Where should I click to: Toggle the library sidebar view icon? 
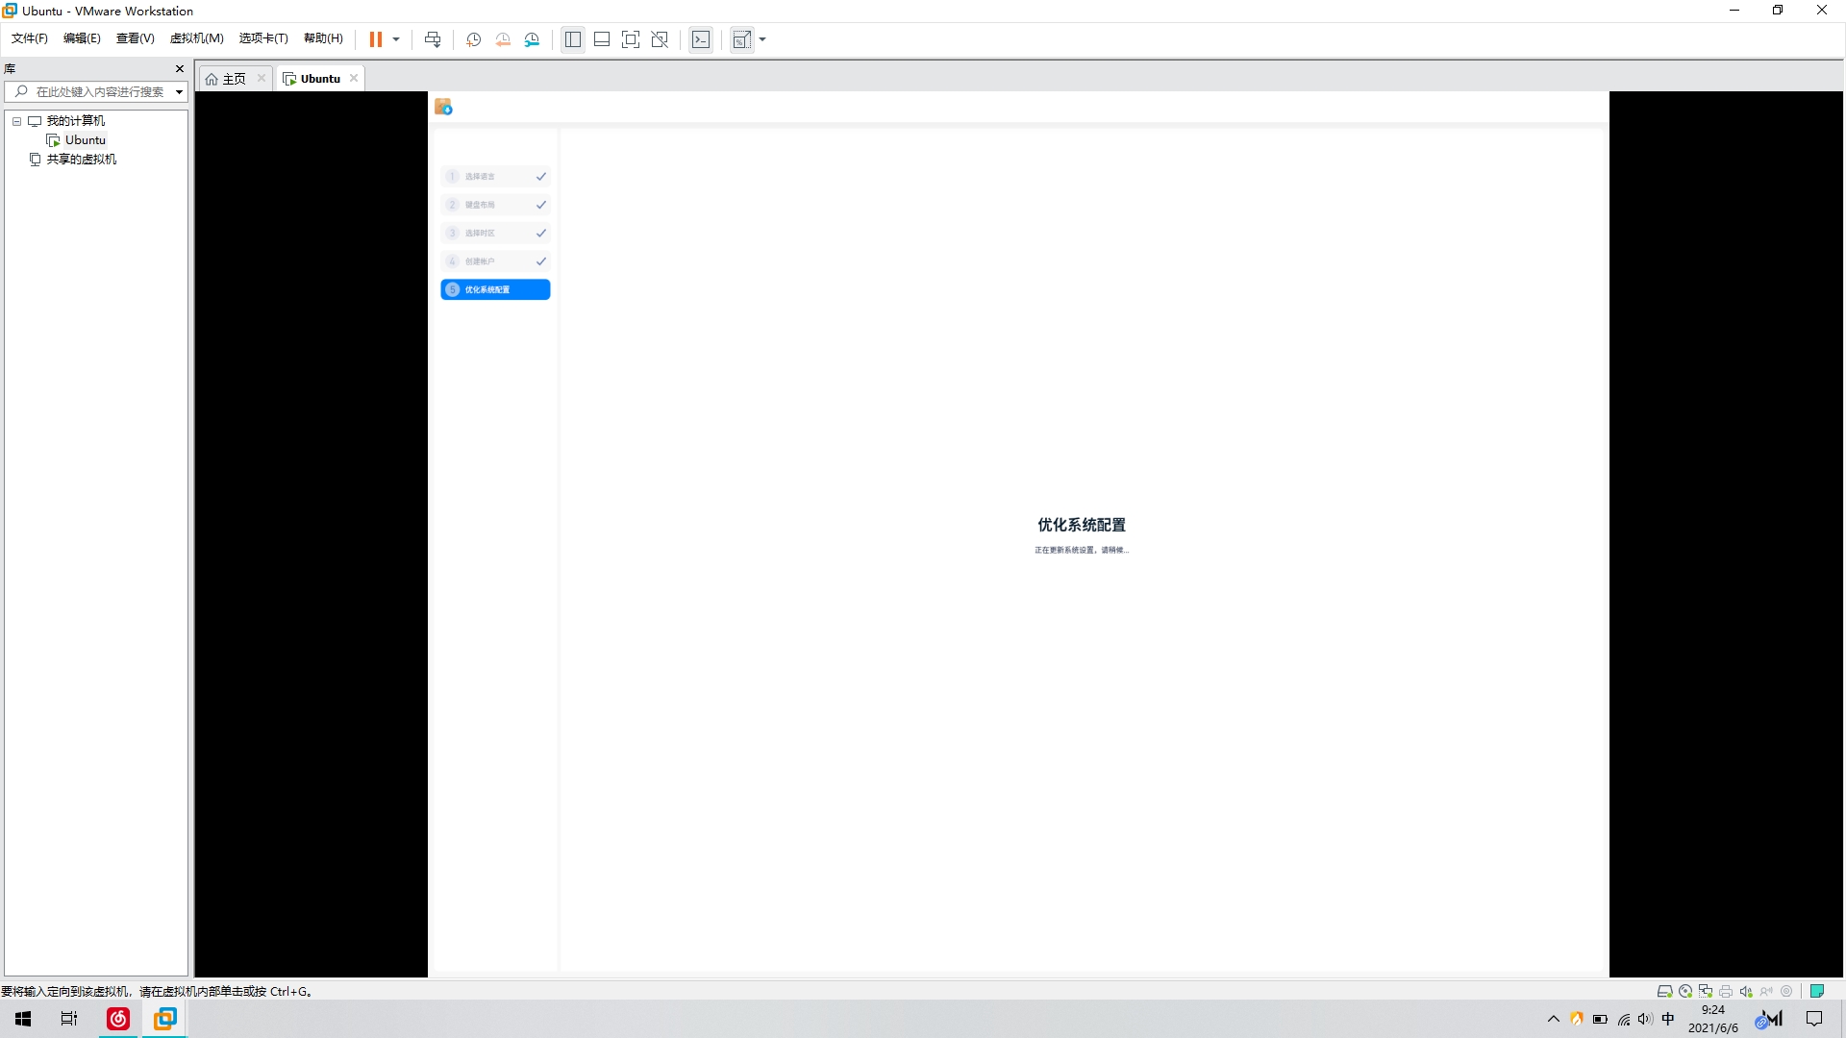(573, 39)
